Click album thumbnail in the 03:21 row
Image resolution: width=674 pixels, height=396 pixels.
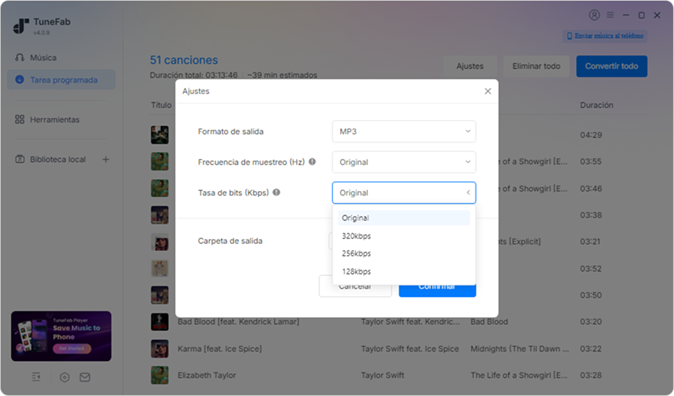point(160,242)
